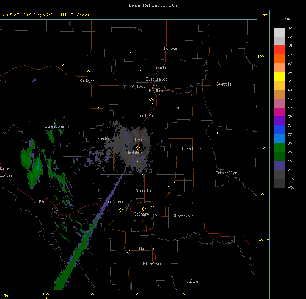The height and width of the screenshot is (299, 306).
Task: Click the HighRiver label
Action: pyautogui.click(x=153, y=264)
